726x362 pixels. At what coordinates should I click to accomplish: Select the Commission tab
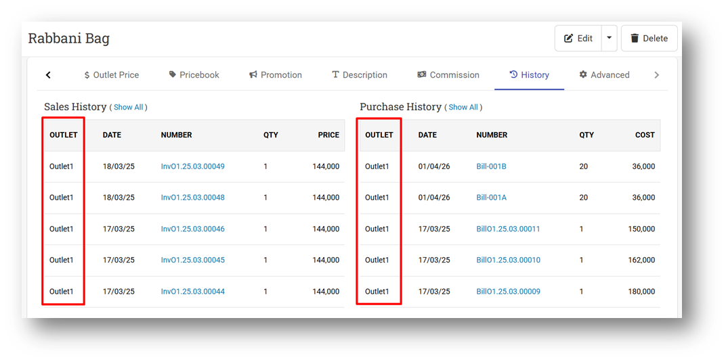tap(448, 75)
